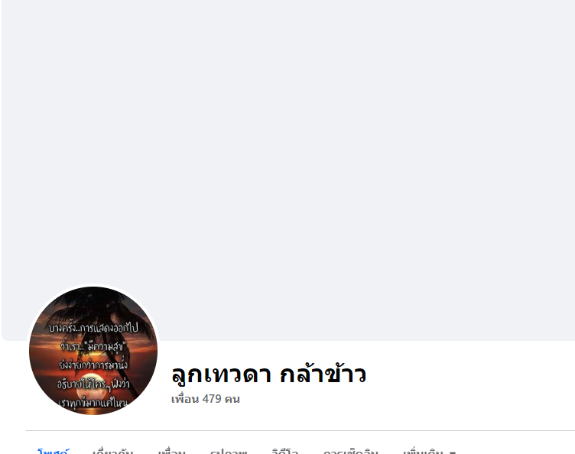The width and height of the screenshot is (575, 454).
Task: Click the arrow beside เพิ่มเติม
Action: (x=453, y=452)
